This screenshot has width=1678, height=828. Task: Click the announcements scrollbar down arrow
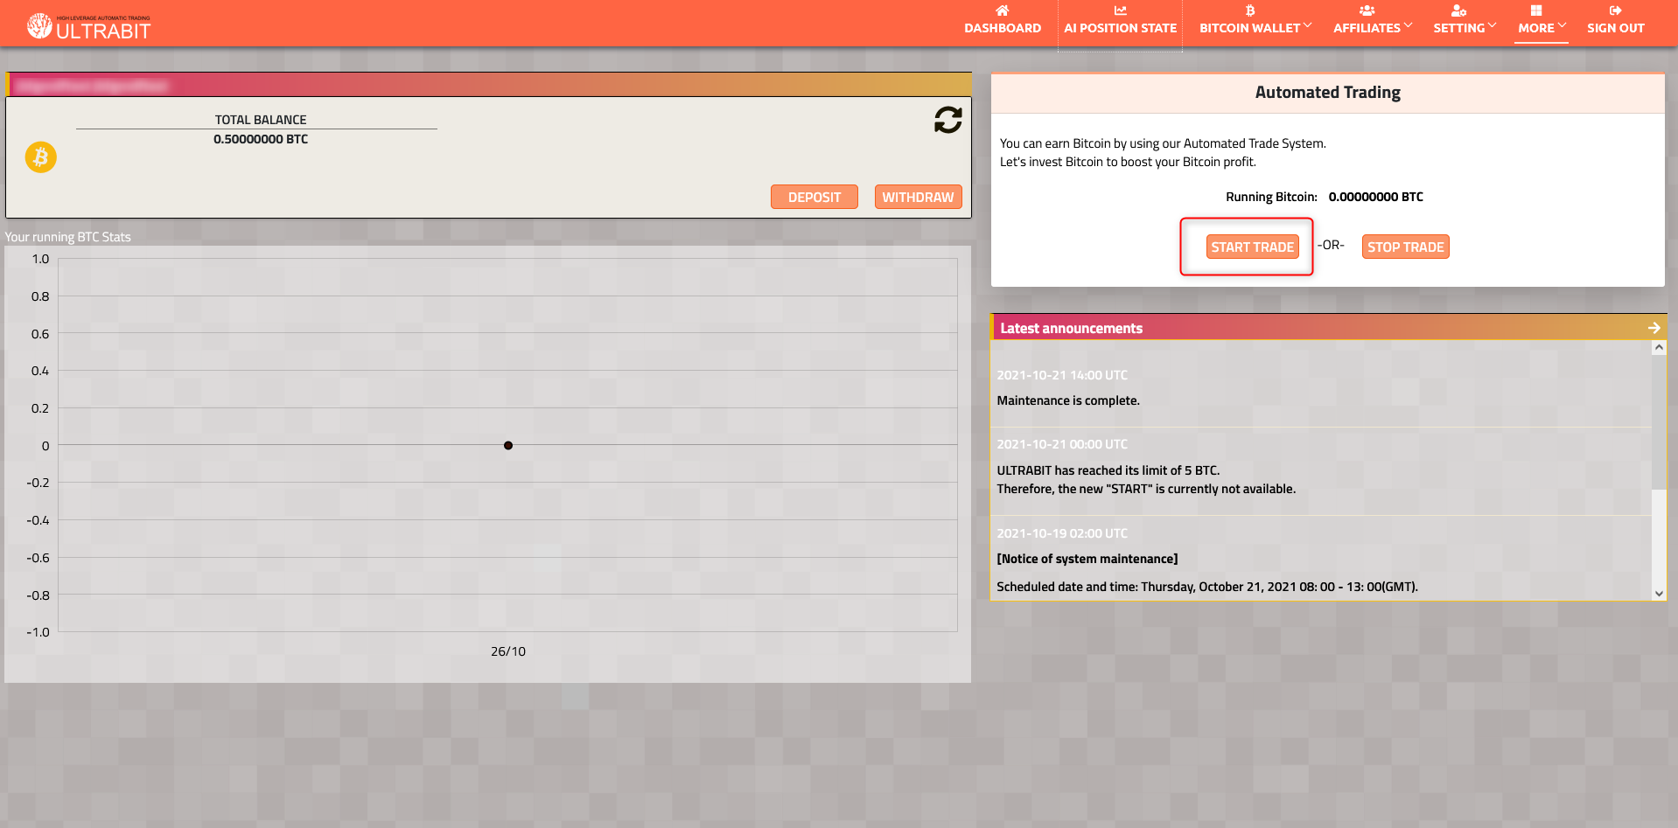point(1659,594)
